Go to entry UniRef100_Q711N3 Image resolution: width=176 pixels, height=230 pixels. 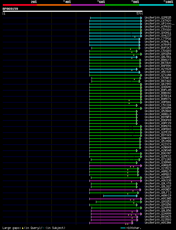point(158,159)
